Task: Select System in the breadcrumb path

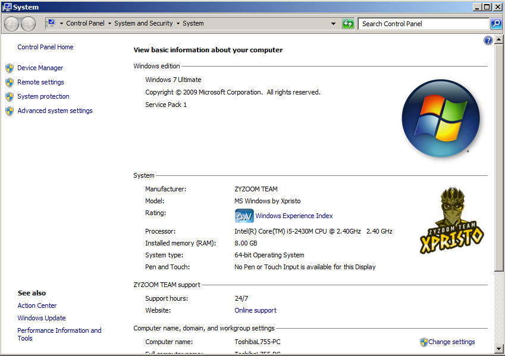Action: tap(193, 24)
